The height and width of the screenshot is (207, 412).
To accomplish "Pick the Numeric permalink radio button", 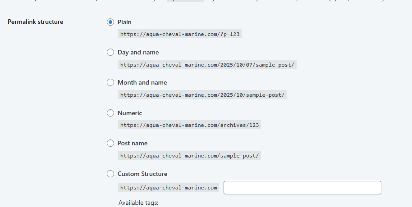I will point(110,113).
